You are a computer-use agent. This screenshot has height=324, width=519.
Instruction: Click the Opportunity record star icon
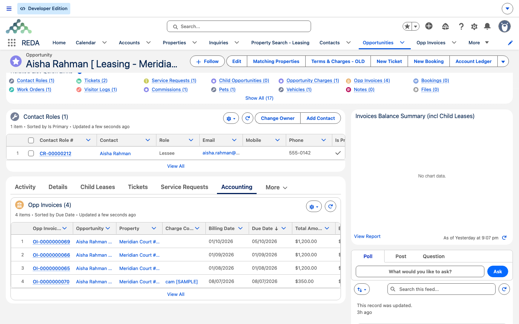(x=16, y=61)
